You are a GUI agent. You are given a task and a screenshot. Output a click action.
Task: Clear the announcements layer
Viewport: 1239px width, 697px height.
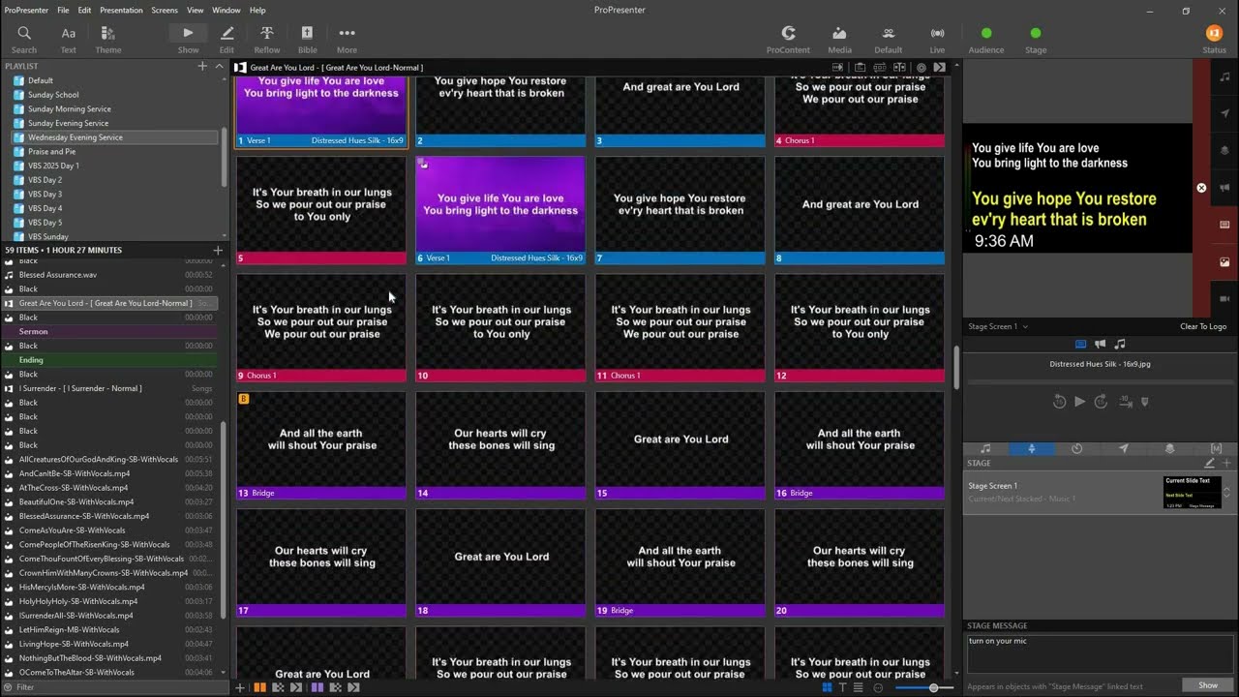1224,188
